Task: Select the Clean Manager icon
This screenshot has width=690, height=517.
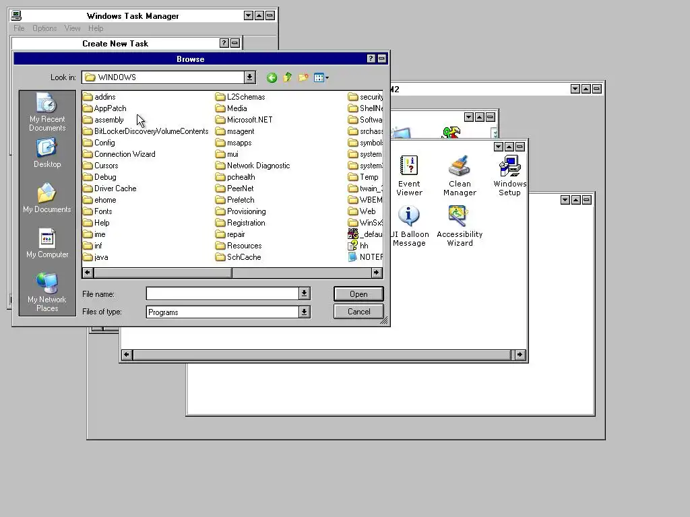Action: click(460, 176)
